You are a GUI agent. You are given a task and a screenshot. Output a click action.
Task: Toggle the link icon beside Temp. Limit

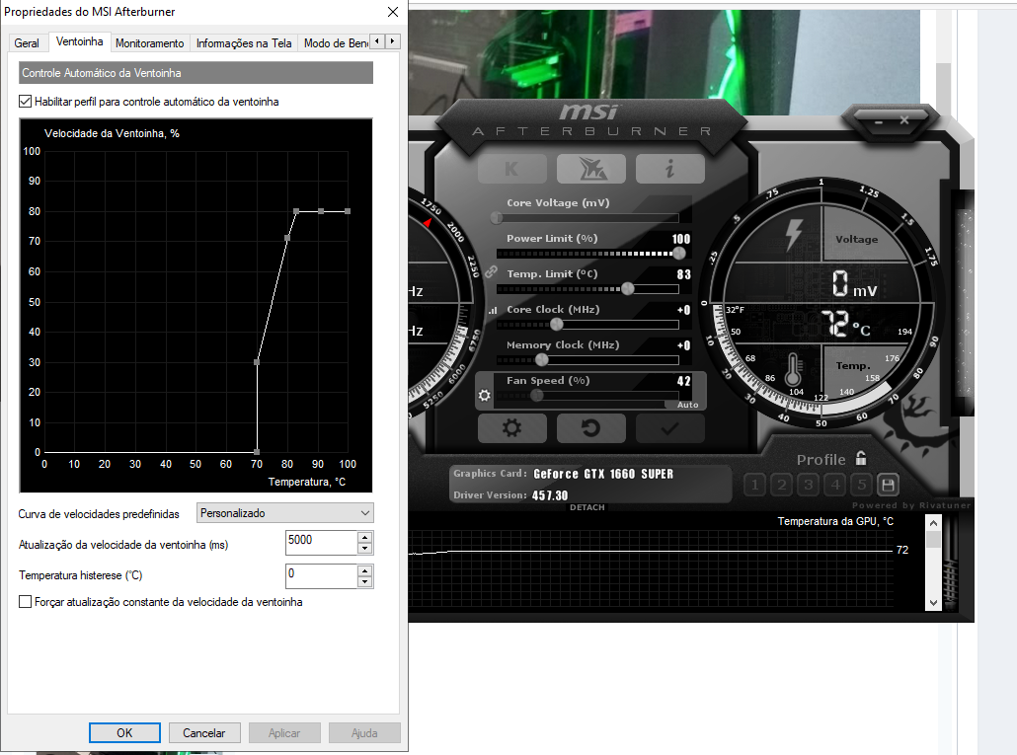click(491, 270)
